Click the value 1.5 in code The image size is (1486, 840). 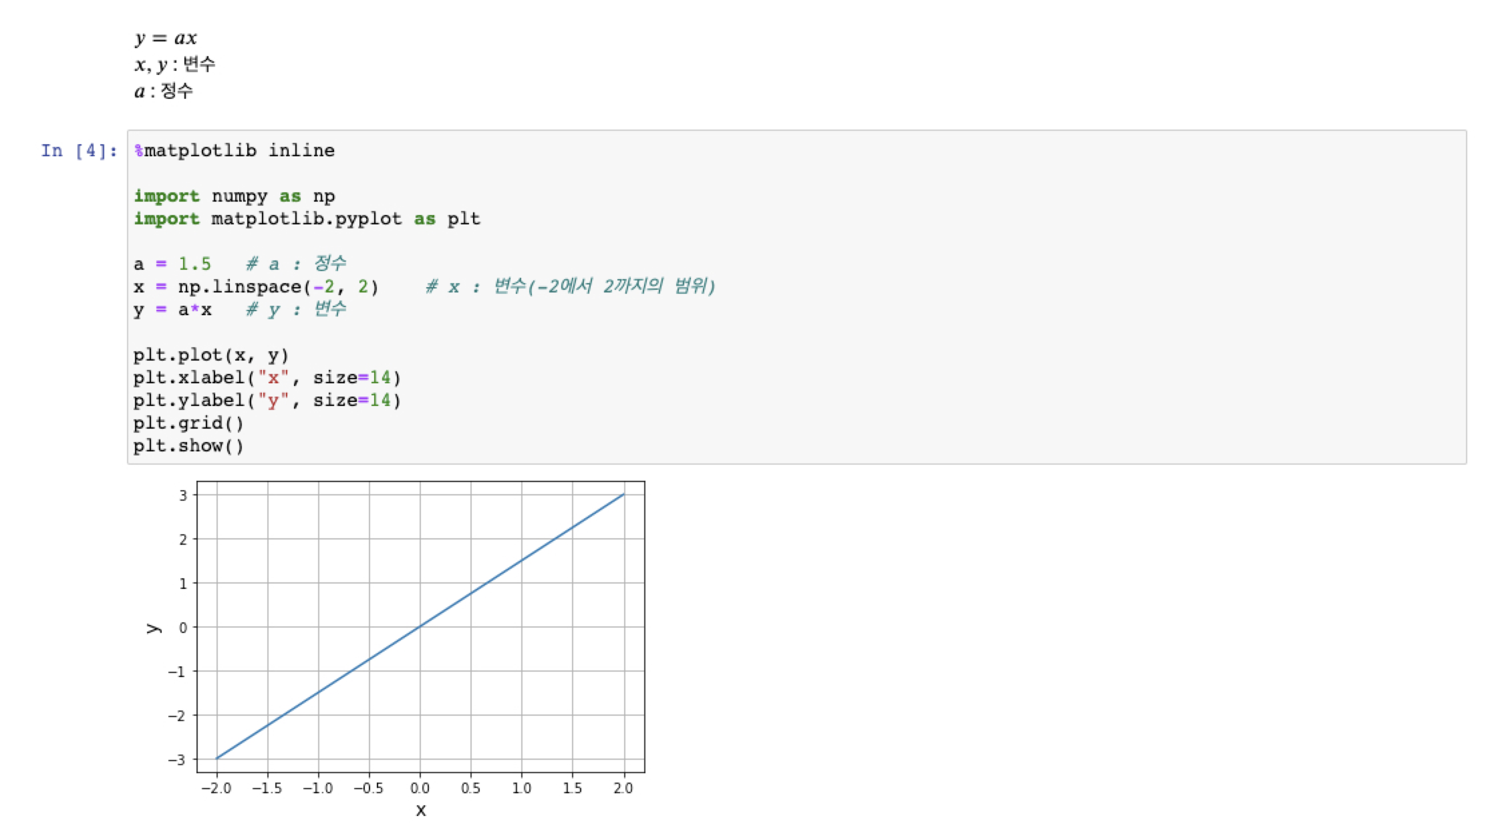click(194, 264)
